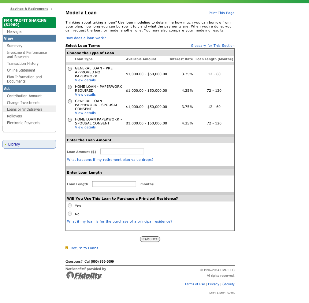This screenshot has width=309, height=303.
Task: Click How does a loan work link
Action: [86, 38]
